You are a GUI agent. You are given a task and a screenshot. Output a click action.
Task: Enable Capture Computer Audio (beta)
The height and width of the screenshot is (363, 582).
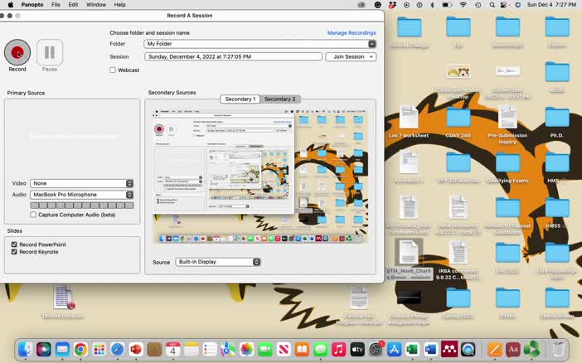[x=33, y=215]
